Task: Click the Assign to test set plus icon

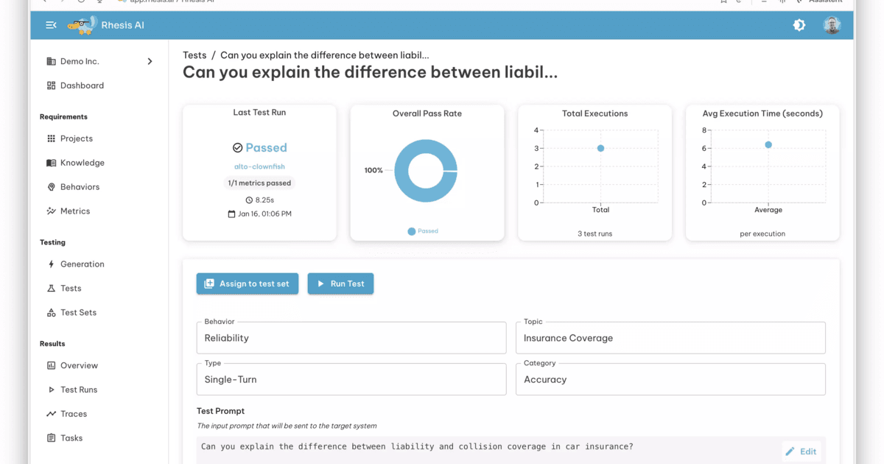Action: point(209,284)
